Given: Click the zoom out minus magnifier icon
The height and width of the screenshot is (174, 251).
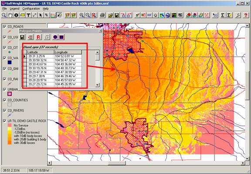Looking at the screenshot, I should pos(88,15).
